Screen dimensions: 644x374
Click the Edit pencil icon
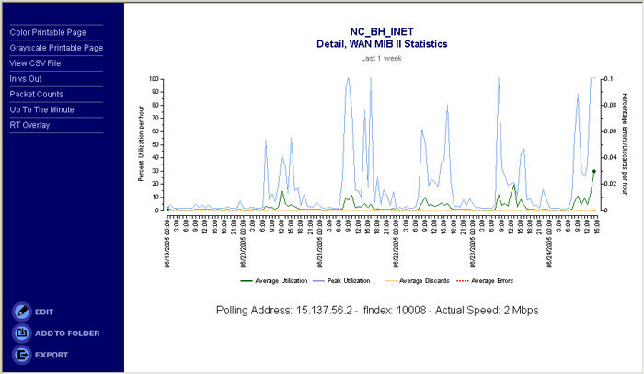click(x=22, y=312)
